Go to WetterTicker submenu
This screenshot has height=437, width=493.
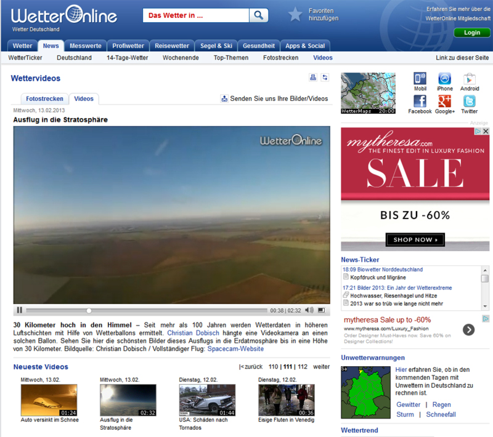(x=25, y=58)
